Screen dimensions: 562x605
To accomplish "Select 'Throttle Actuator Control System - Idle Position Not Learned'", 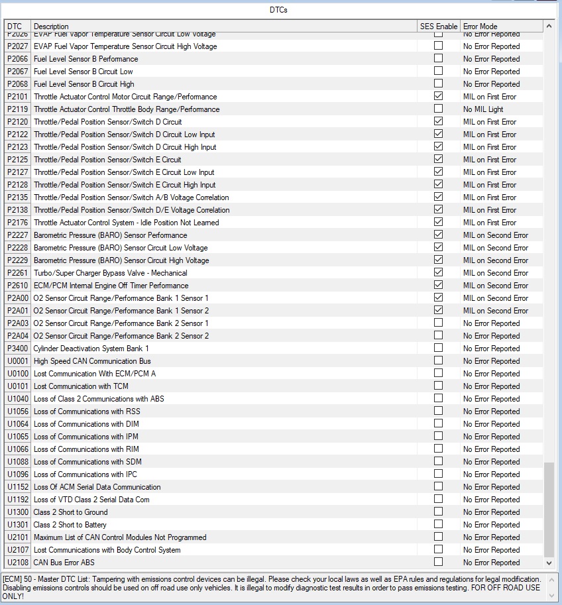I will (126, 223).
